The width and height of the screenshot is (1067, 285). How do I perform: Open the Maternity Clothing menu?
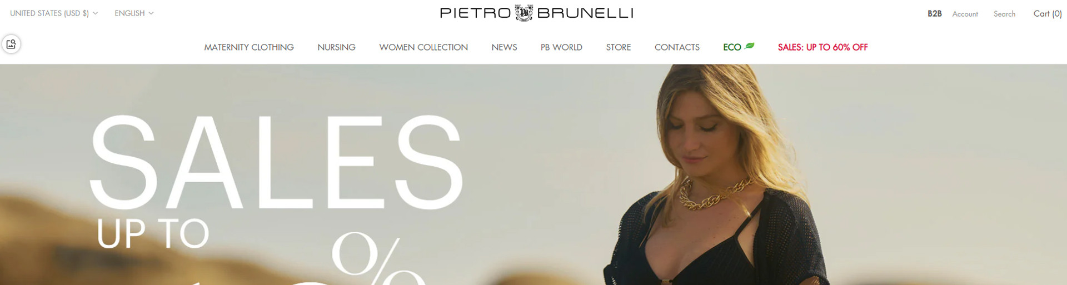pyautogui.click(x=249, y=47)
